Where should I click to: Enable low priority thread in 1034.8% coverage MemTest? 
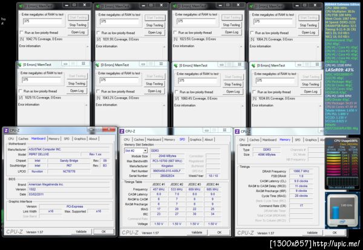tap(255, 92)
